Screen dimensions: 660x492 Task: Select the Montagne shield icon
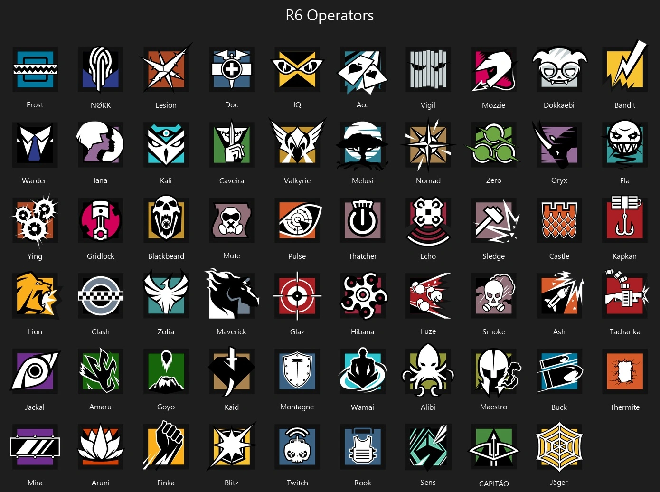(297, 371)
